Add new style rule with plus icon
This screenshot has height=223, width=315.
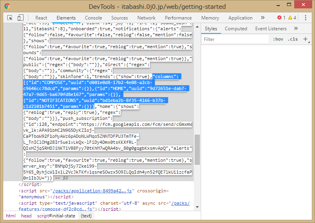306,39
